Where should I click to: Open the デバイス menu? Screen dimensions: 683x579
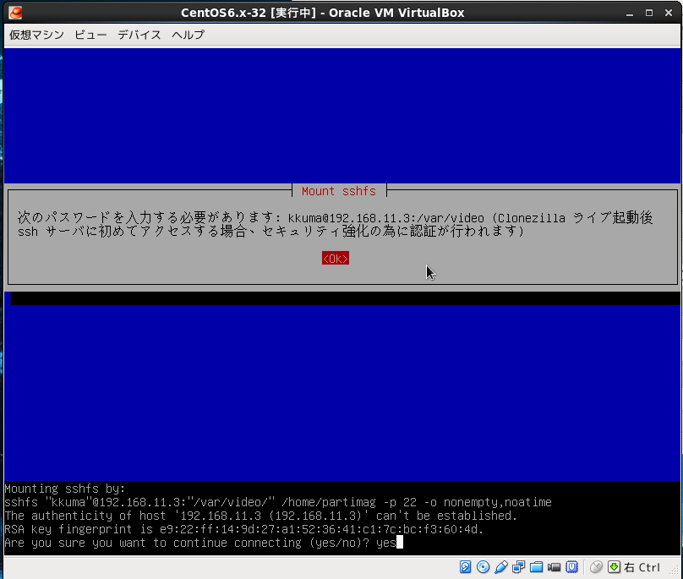(139, 35)
